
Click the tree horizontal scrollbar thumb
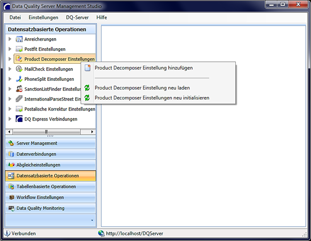pyautogui.click(x=47, y=132)
